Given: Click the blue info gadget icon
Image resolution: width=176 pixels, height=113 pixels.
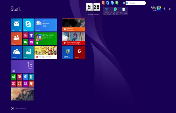Looking at the screenshot, I should click(x=112, y=3).
